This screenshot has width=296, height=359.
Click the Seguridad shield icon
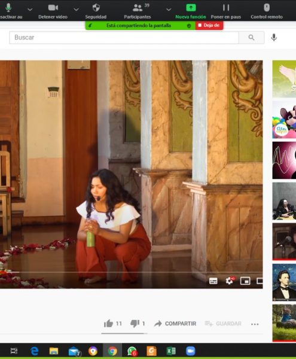pos(96,8)
